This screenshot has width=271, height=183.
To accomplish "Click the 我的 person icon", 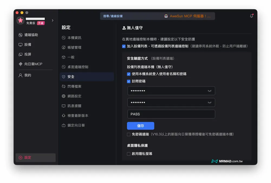I will coord(20,75).
